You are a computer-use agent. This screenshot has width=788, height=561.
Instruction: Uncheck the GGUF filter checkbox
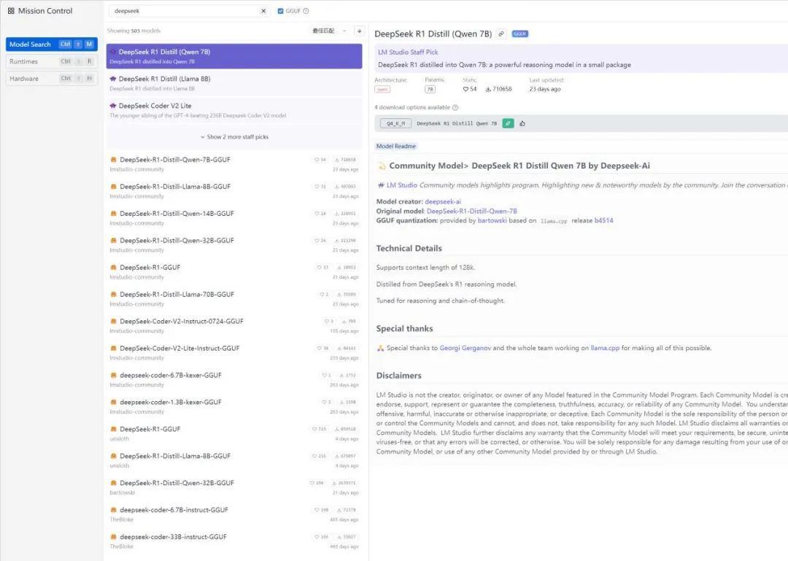(280, 11)
